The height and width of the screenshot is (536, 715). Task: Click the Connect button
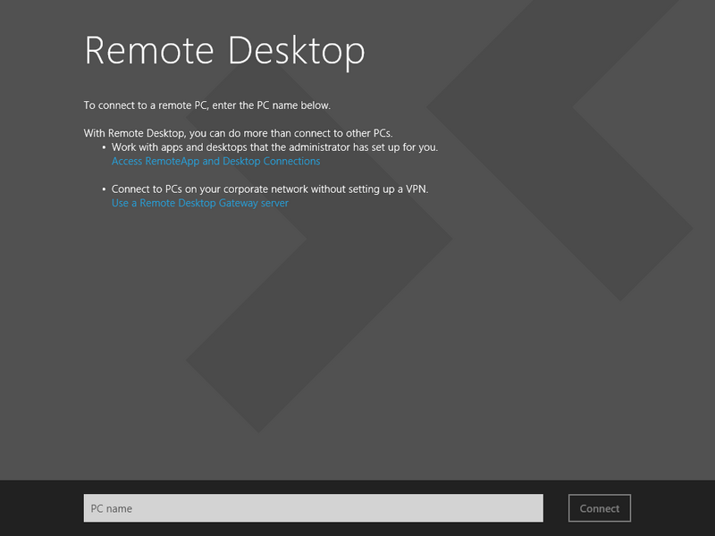point(599,507)
